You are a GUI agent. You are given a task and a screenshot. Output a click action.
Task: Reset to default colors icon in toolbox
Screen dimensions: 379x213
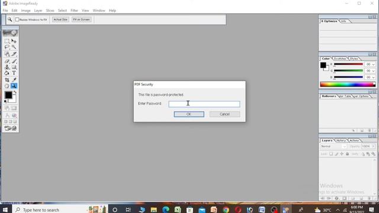(5, 101)
